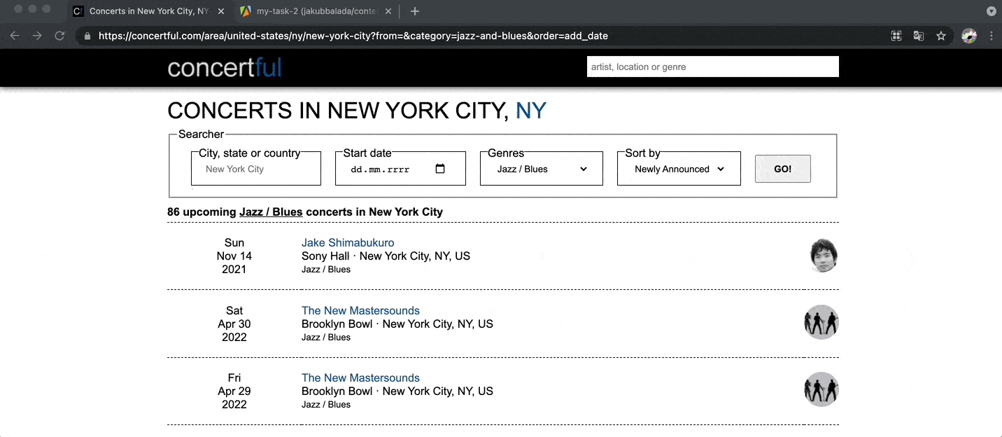The width and height of the screenshot is (1002, 437).
Task: Click the concertful logo
Action: (225, 68)
